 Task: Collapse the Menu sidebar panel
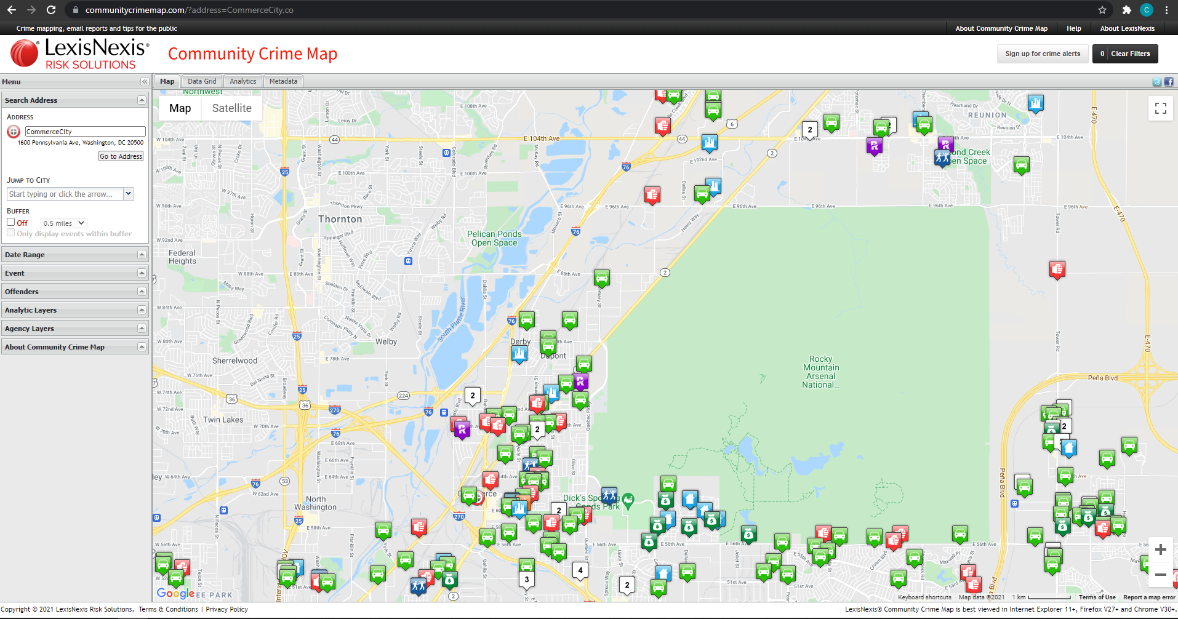point(143,81)
